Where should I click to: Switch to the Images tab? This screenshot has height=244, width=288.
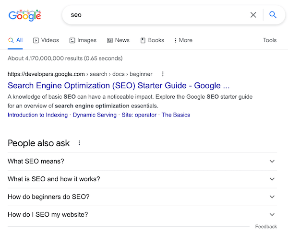tap(83, 40)
